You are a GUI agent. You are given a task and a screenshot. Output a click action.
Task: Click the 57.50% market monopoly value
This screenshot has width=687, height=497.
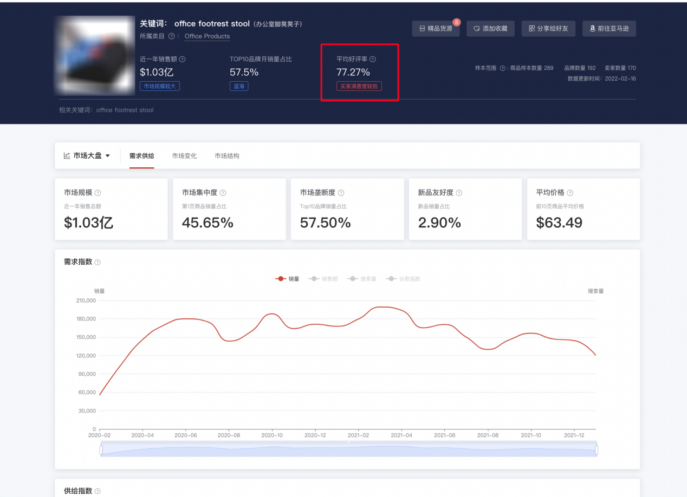pyautogui.click(x=326, y=223)
